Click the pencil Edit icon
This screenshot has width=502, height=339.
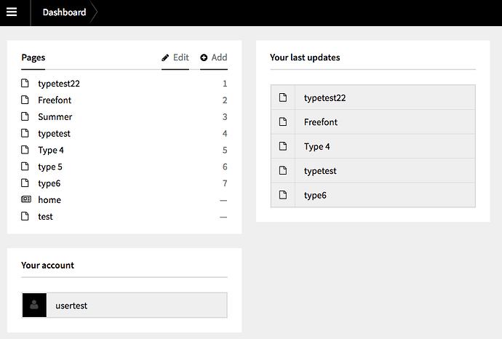coord(166,57)
